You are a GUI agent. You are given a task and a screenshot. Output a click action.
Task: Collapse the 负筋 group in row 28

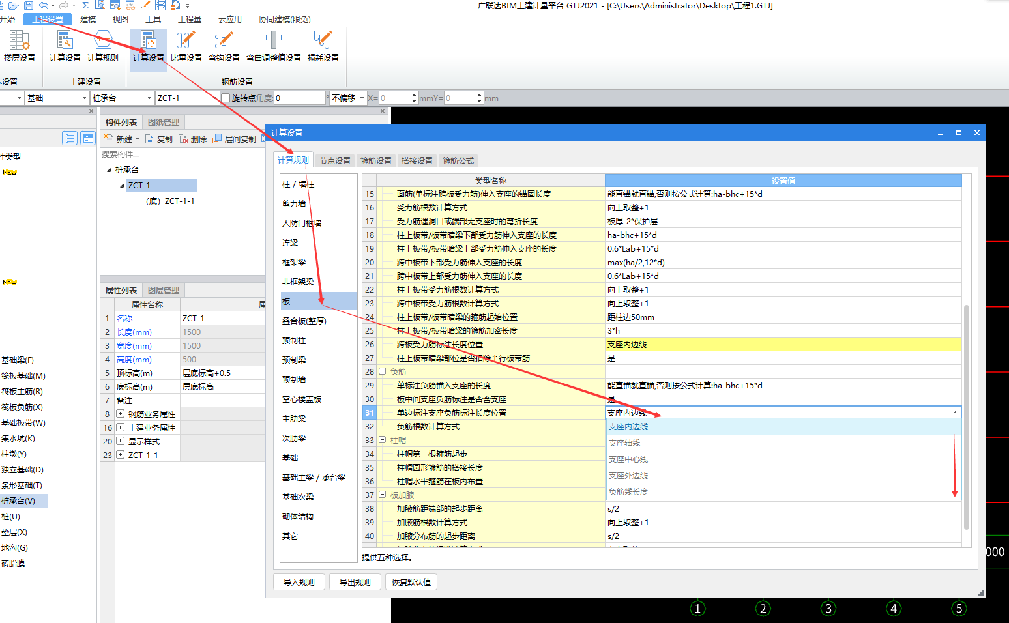click(x=383, y=371)
